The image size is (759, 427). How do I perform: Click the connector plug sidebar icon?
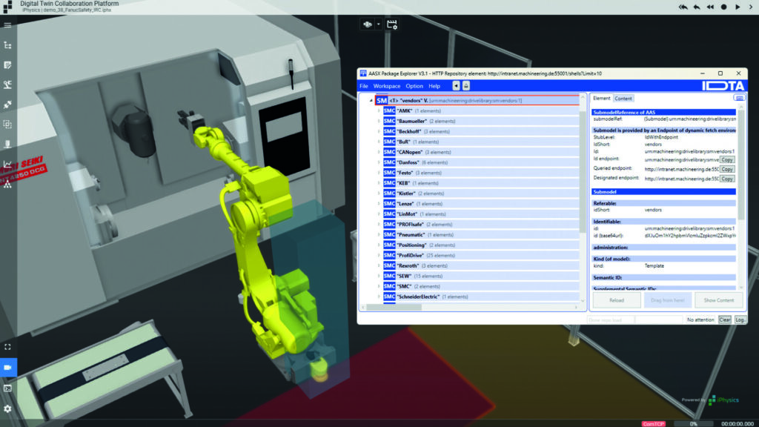(x=7, y=105)
